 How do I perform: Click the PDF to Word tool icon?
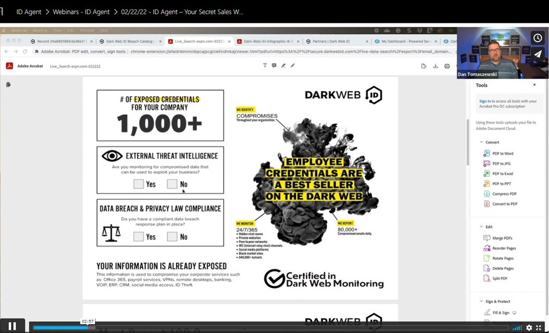[487, 153]
